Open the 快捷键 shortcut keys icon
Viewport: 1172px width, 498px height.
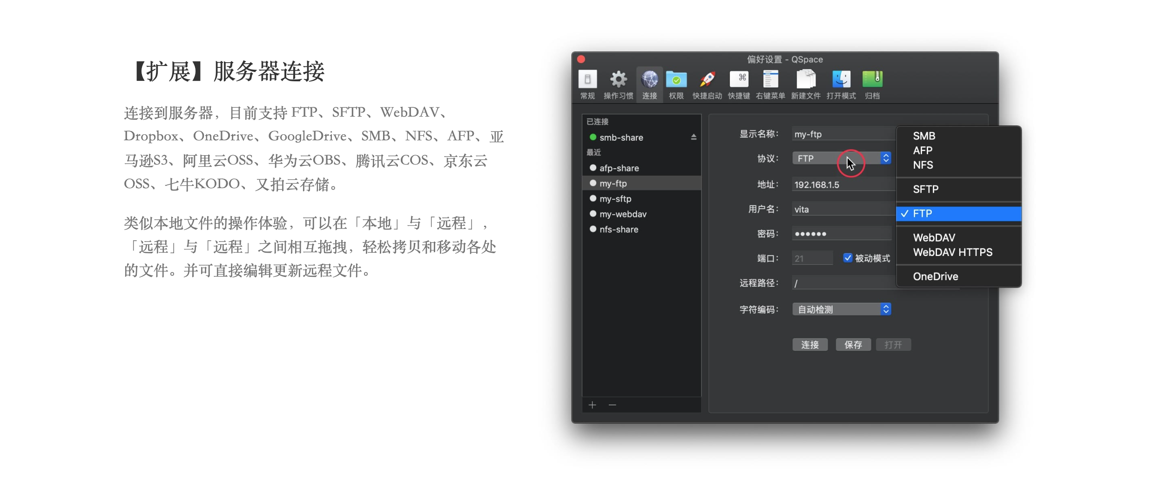(x=739, y=80)
